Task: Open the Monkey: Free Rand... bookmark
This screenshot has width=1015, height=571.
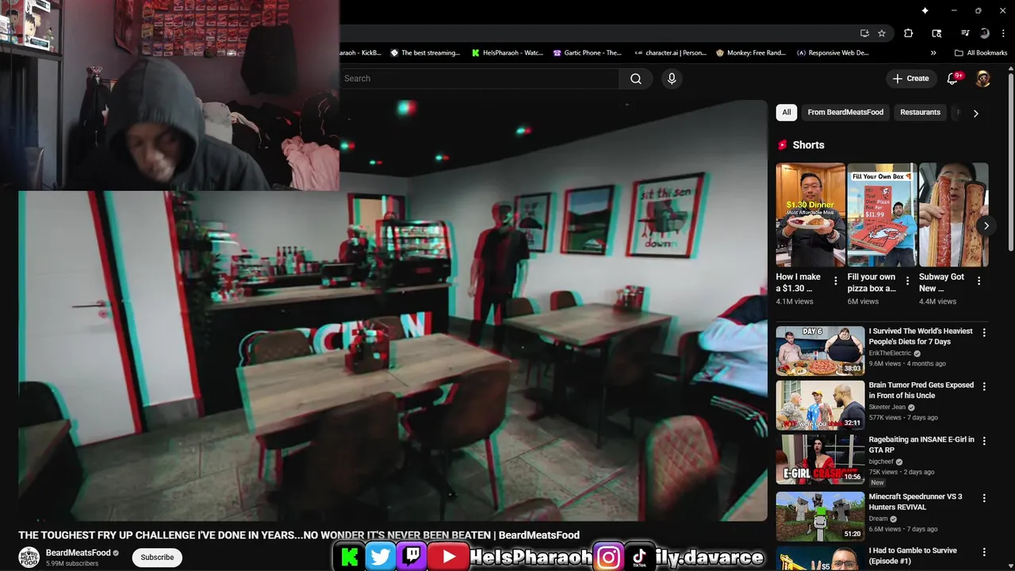Action: point(751,53)
